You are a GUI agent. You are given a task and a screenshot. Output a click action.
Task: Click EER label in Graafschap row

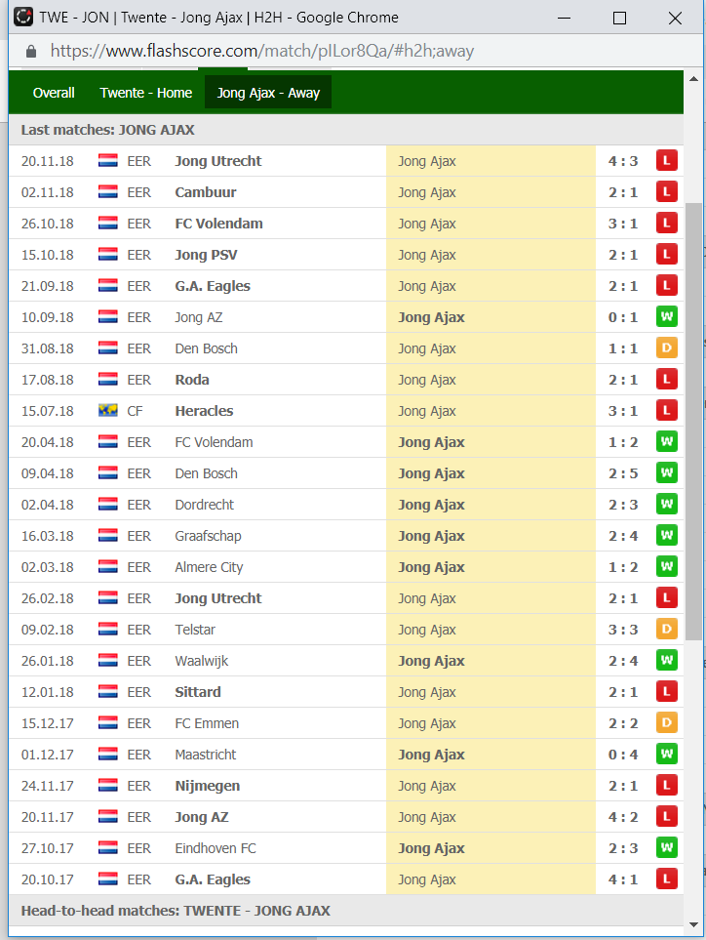138,536
